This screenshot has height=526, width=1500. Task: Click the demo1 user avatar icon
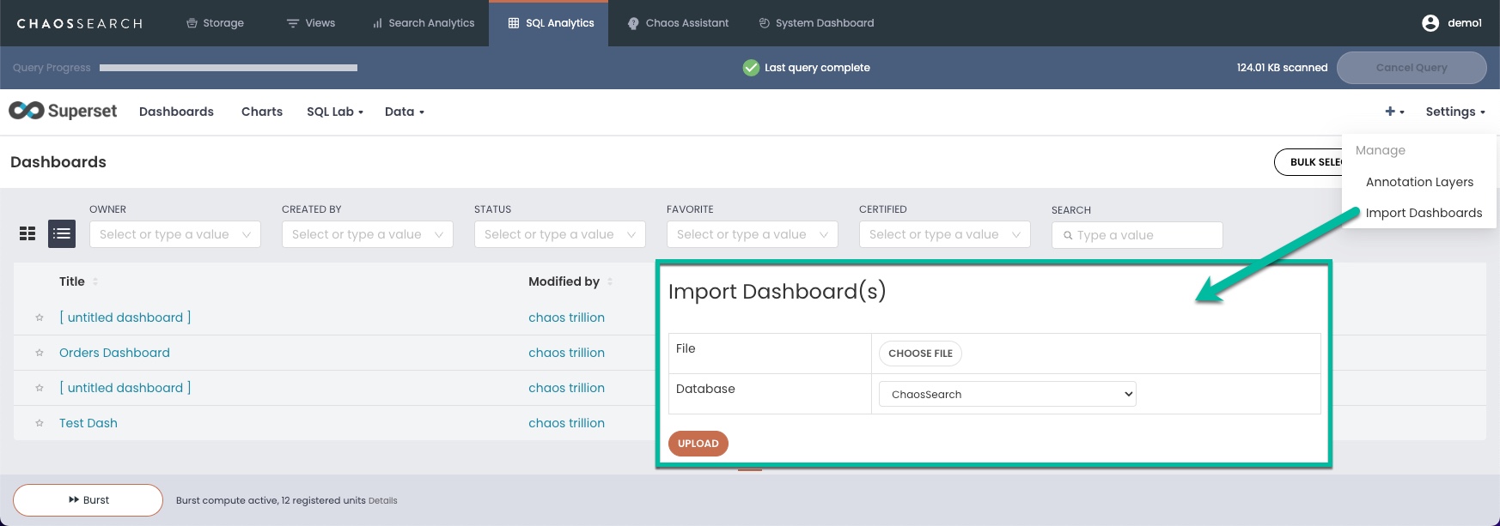coord(1430,23)
